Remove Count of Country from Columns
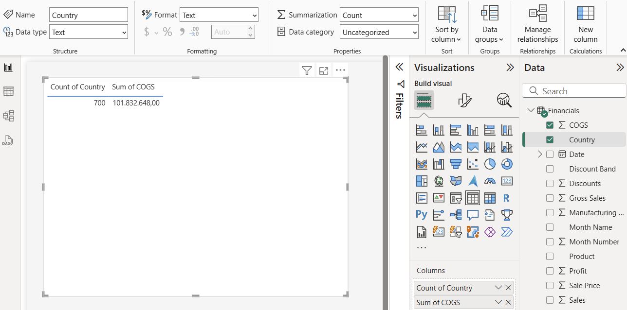The image size is (627, 310). pos(508,288)
